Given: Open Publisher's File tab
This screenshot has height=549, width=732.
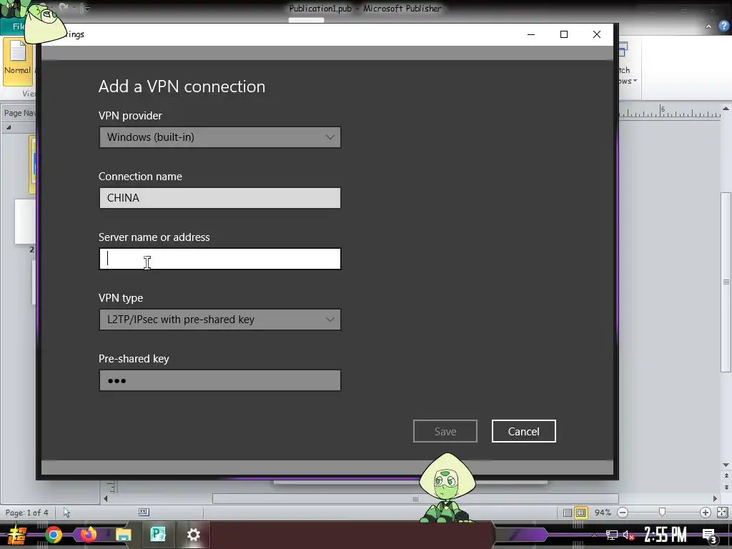Looking at the screenshot, I should pos(18,26).
